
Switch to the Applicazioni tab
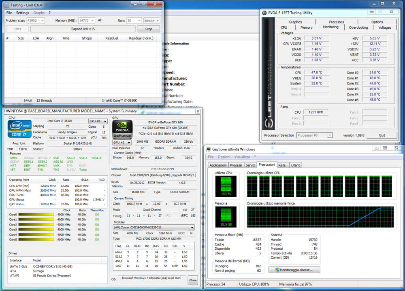(x=218, y=165)
